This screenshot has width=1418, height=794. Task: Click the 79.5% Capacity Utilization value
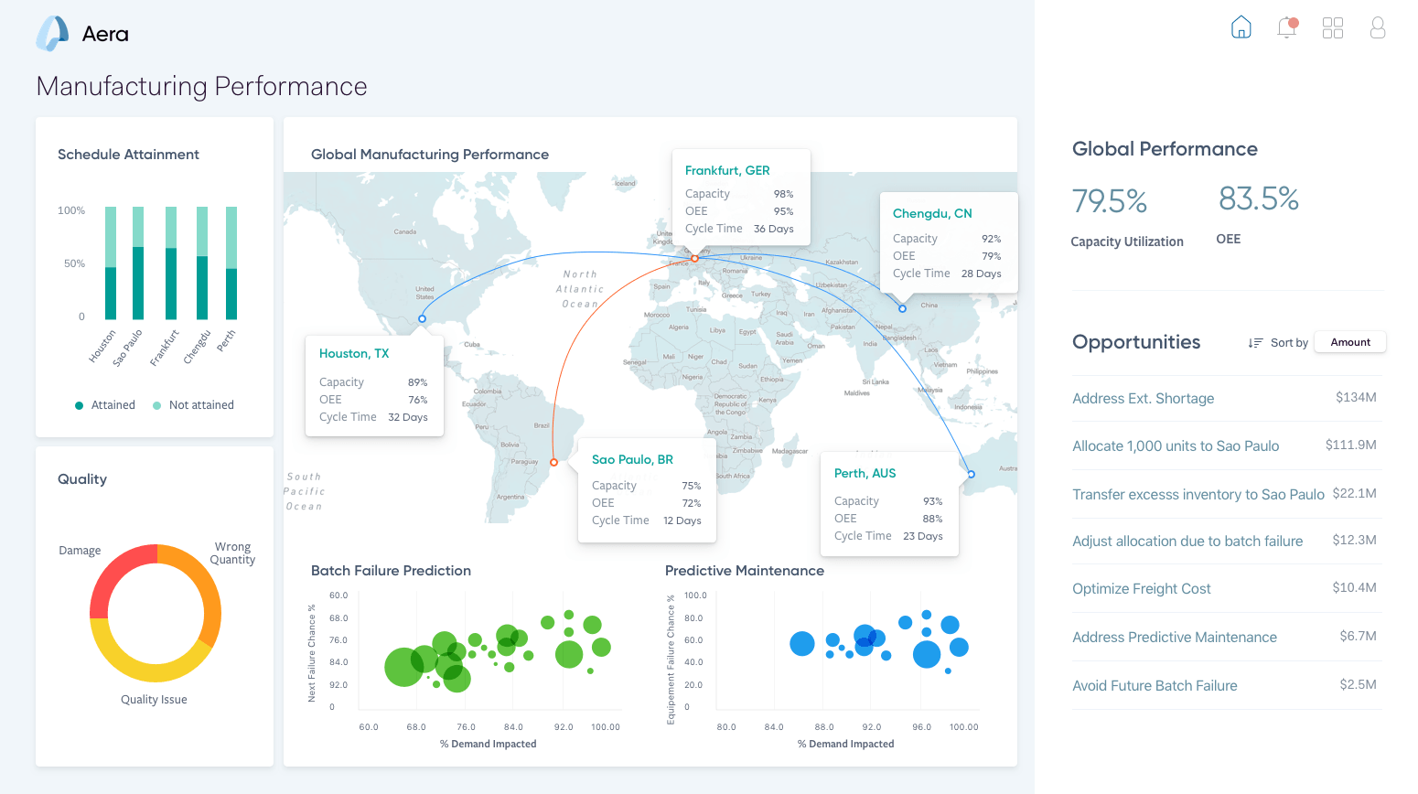pos(1110,201)
